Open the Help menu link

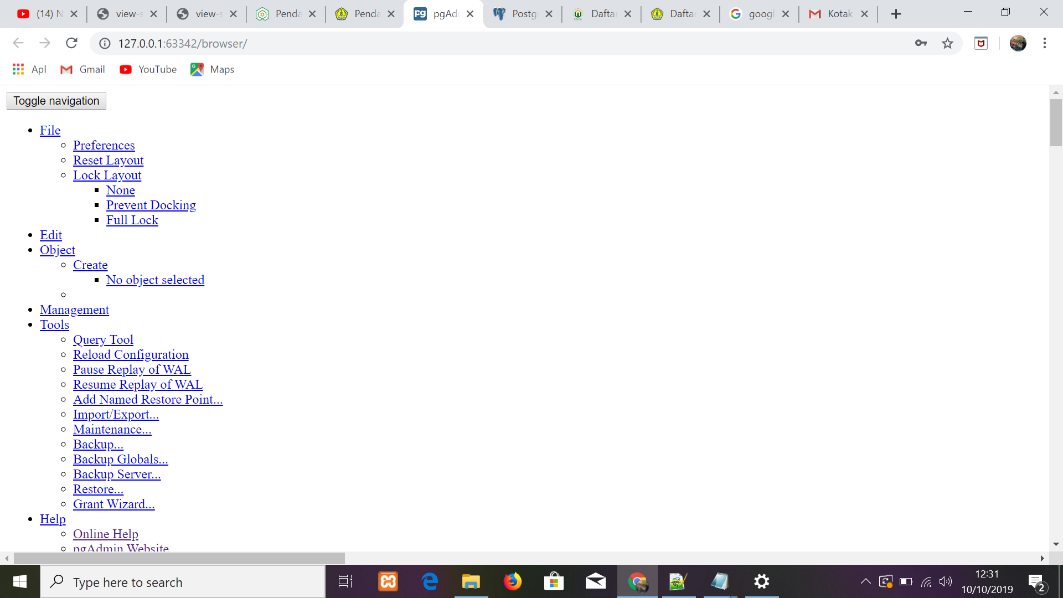point(53,519)
